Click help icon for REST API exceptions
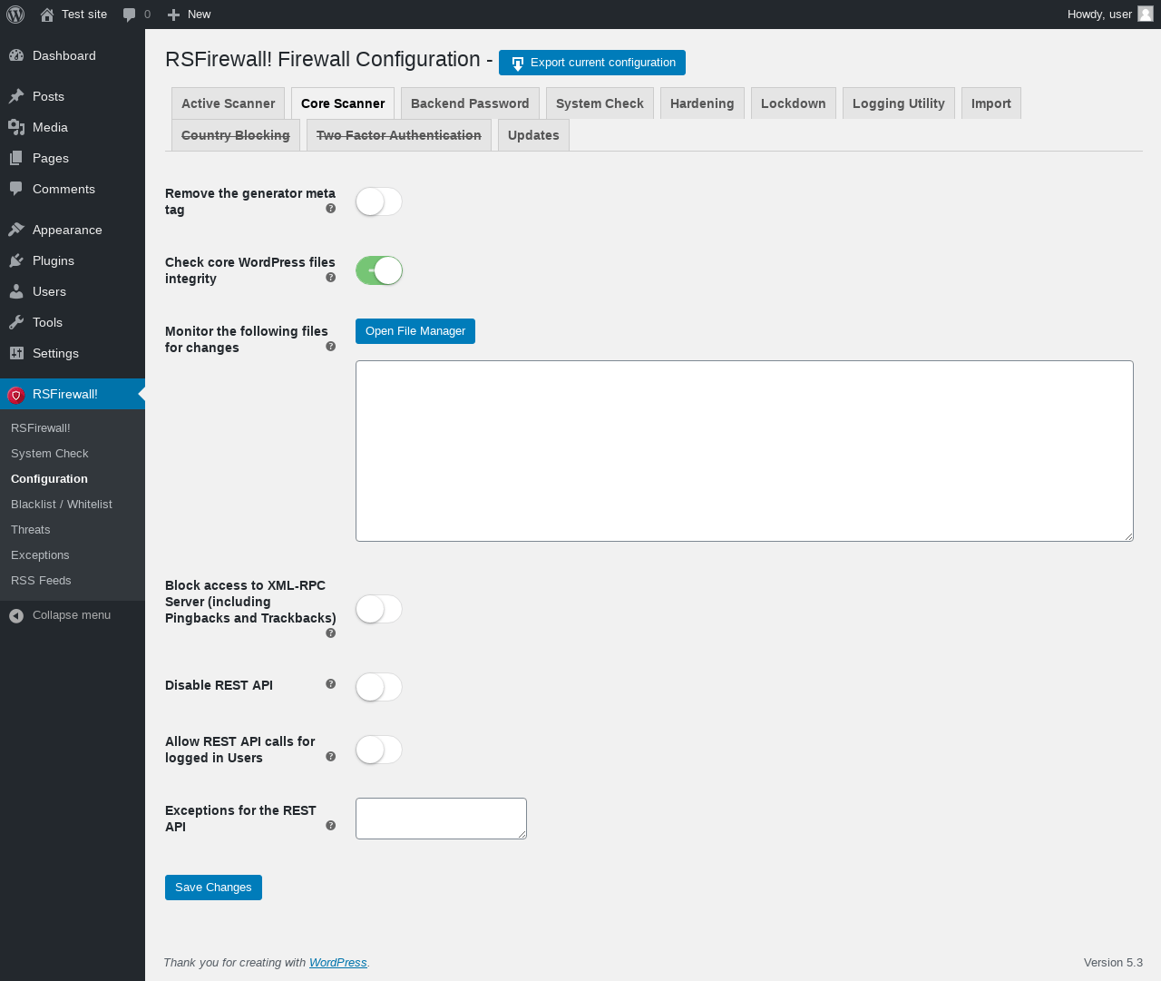The width and height of the screenshot is (1161, 981). pos(331,826)
